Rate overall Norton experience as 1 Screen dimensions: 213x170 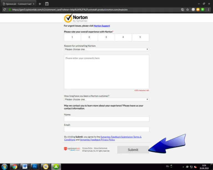[x=72, y=37]
